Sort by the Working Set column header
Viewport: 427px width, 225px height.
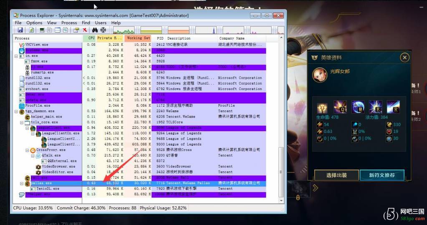pyautogui.click(x=138, y=38)
